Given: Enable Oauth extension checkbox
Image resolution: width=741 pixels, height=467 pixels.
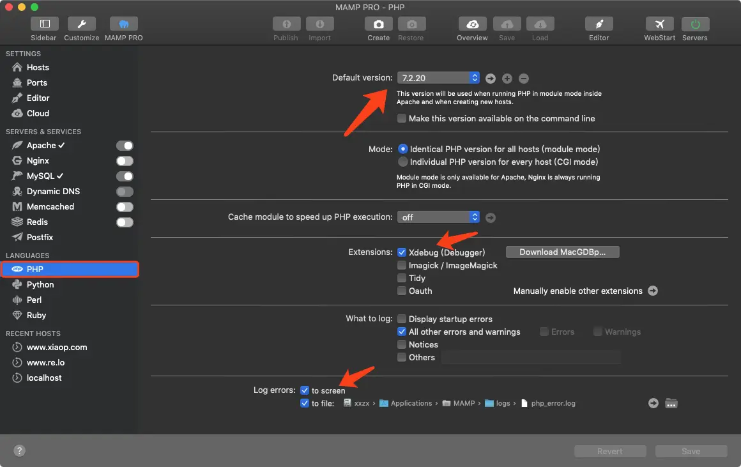Looking at the screenshot, I should 402,291.
